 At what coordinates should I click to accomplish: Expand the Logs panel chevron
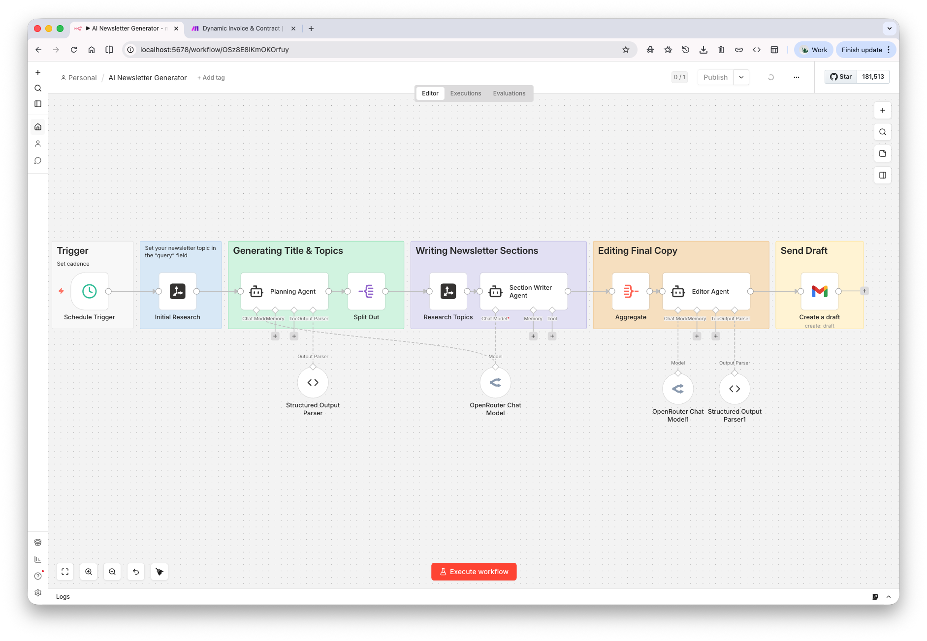point(889,596)
